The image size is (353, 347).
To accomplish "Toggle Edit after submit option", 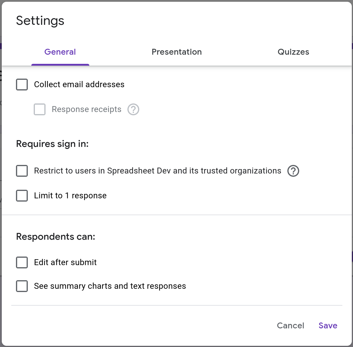I will pyautogui.click(x=22, y=262).
